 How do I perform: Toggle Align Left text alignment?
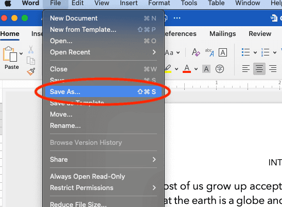tap(245, 69)
